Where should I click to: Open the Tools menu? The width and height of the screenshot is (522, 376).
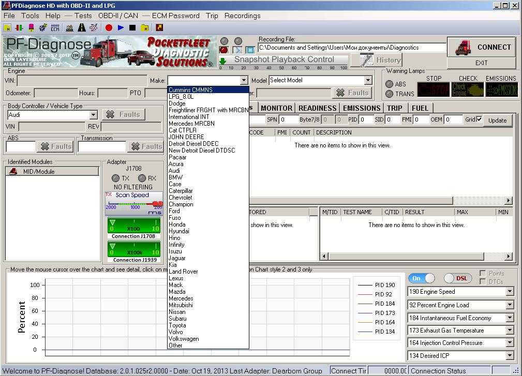click(30, 16)
